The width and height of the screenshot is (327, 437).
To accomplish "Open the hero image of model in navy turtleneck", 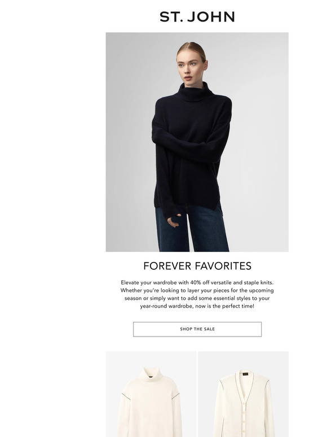I will pyautogui.click(x=197, y=142).
